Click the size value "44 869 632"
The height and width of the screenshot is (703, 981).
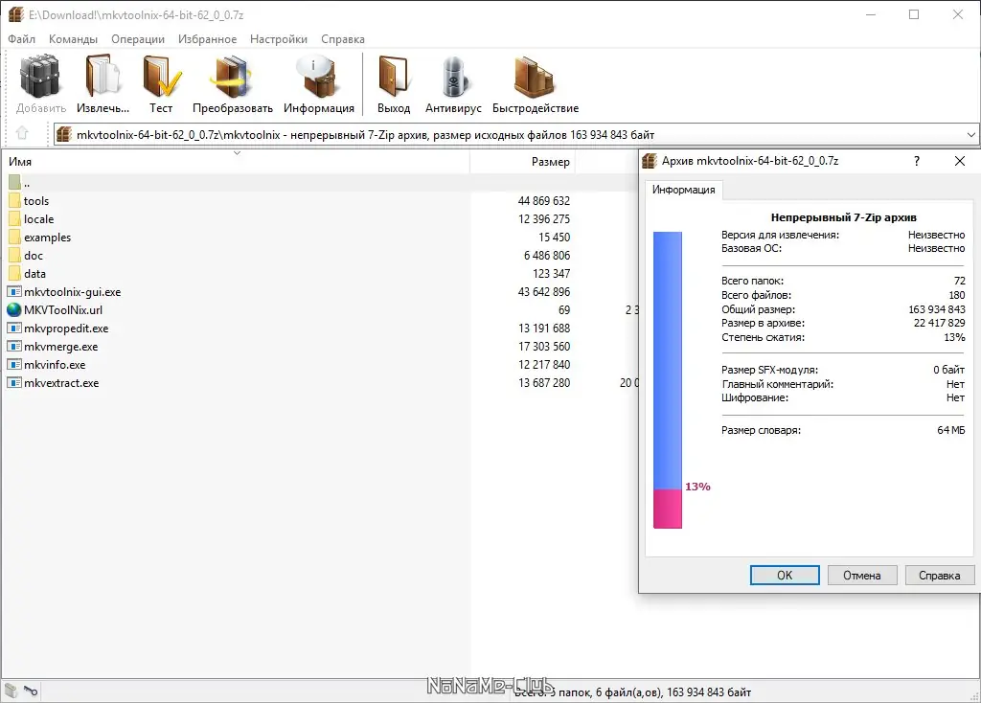(544, 201)
